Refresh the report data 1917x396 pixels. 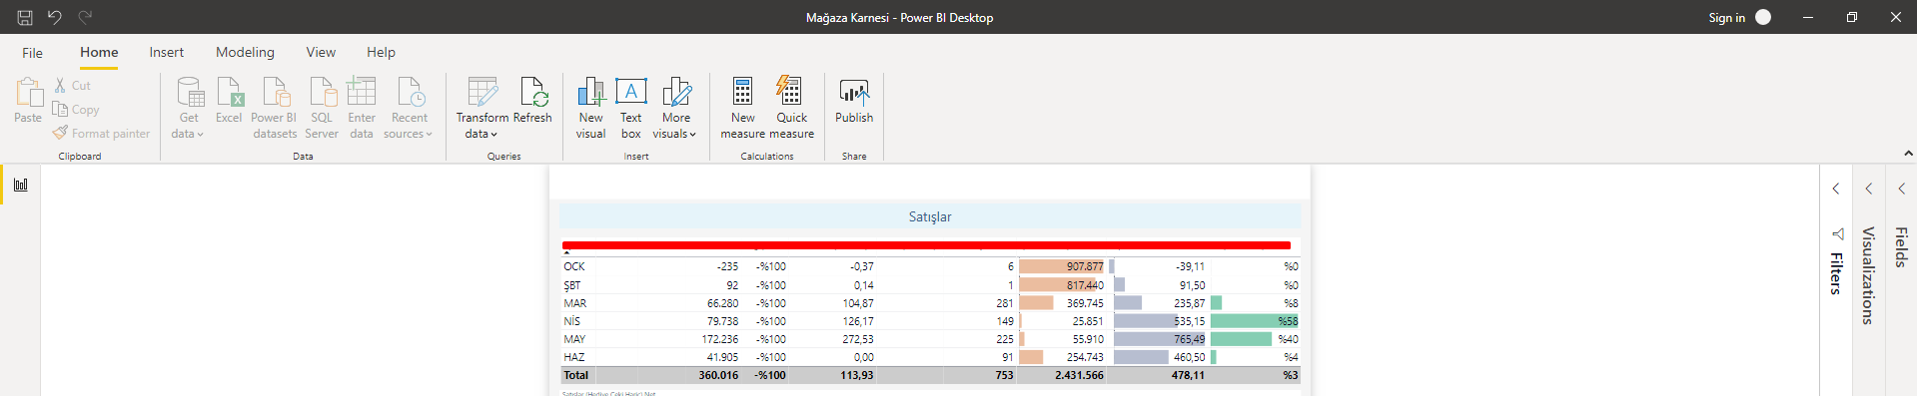[532, 100]
